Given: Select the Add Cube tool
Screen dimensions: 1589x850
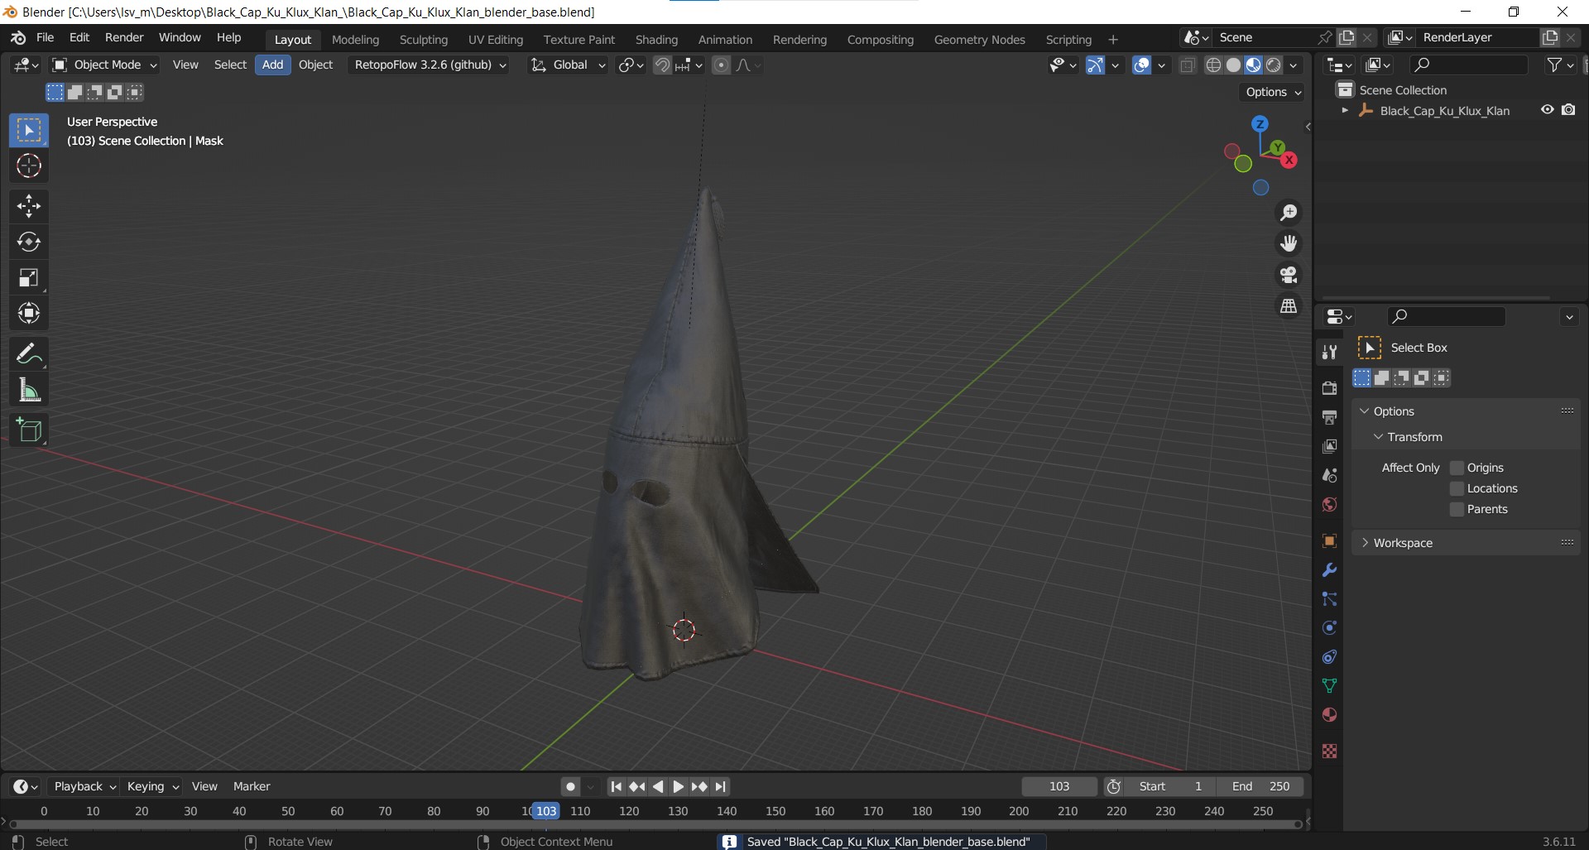Looking at the screenshot, I should pyautogui.click(x=29, y=430).
